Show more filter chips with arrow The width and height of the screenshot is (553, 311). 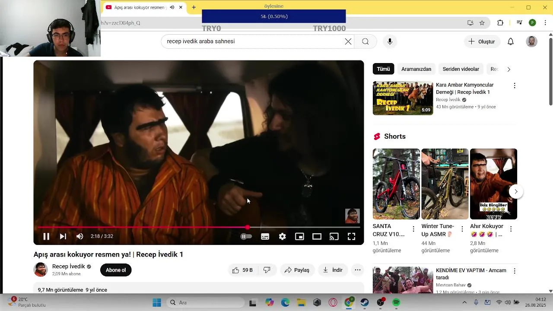509,69
